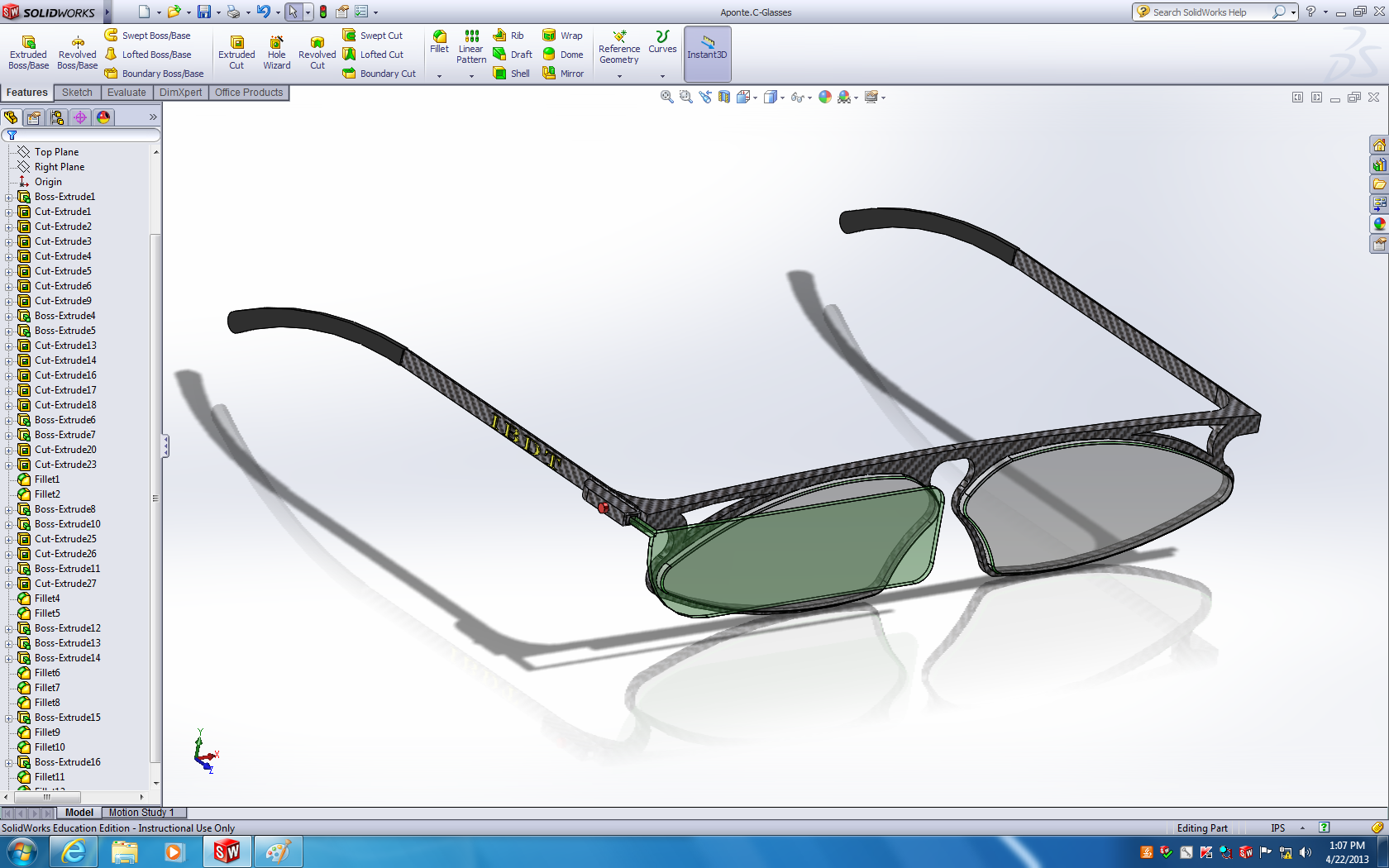Select the Top Plane tree item

(x=48, y=152)
